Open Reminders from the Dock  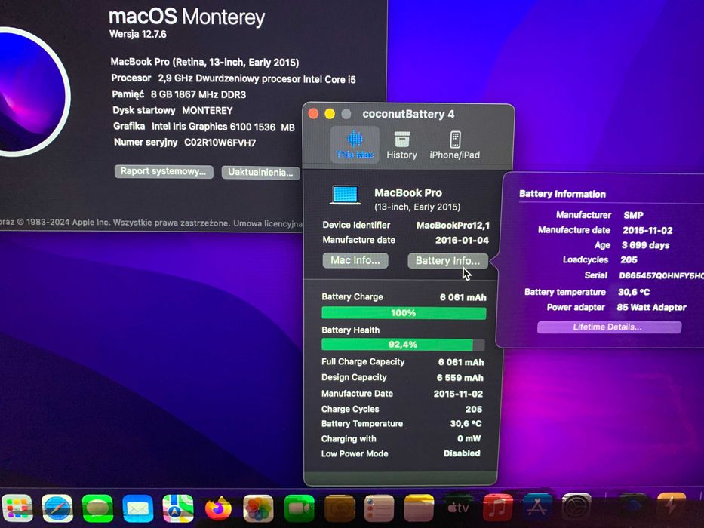pos(380,508)
